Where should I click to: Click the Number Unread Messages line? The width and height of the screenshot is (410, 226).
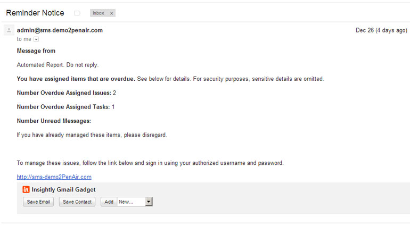54,121
